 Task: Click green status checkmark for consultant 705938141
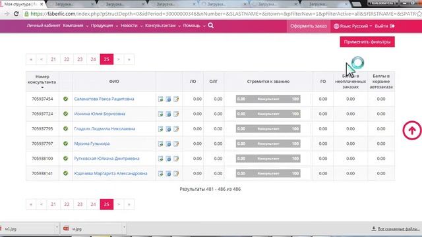[x=65, y=173]
